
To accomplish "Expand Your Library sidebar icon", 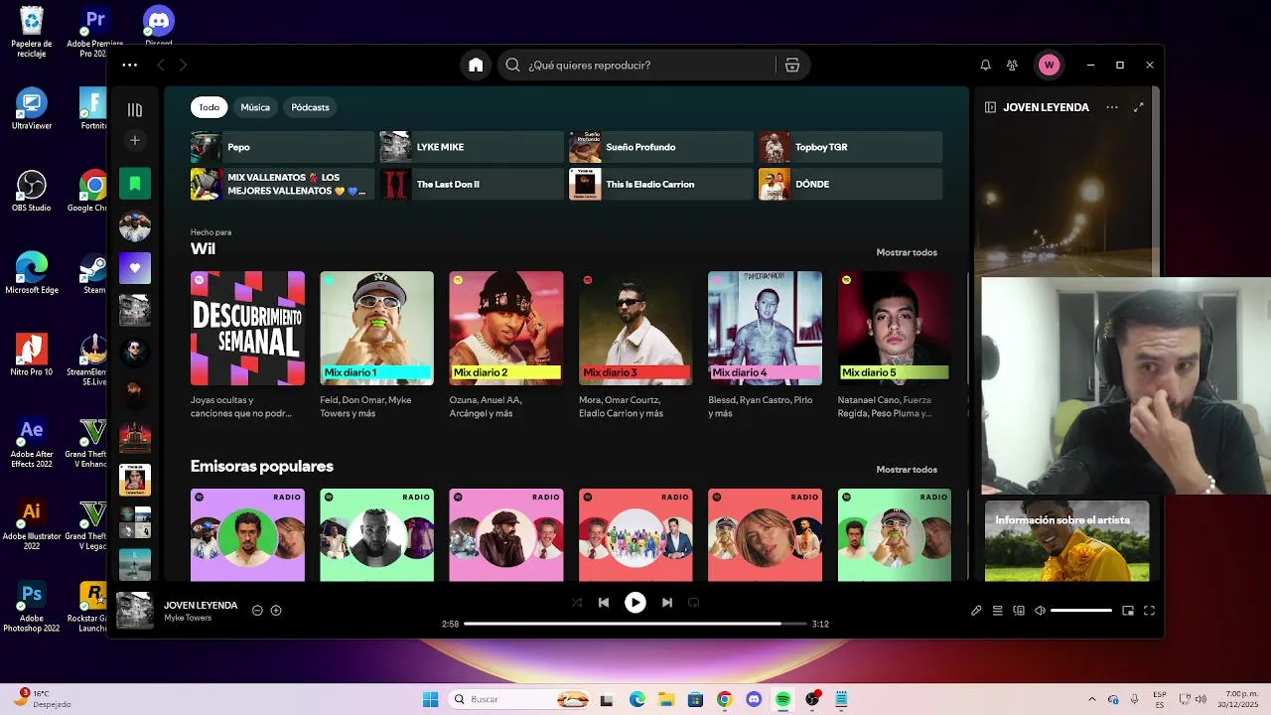I will pyautogui.click(x=135, y=109).
